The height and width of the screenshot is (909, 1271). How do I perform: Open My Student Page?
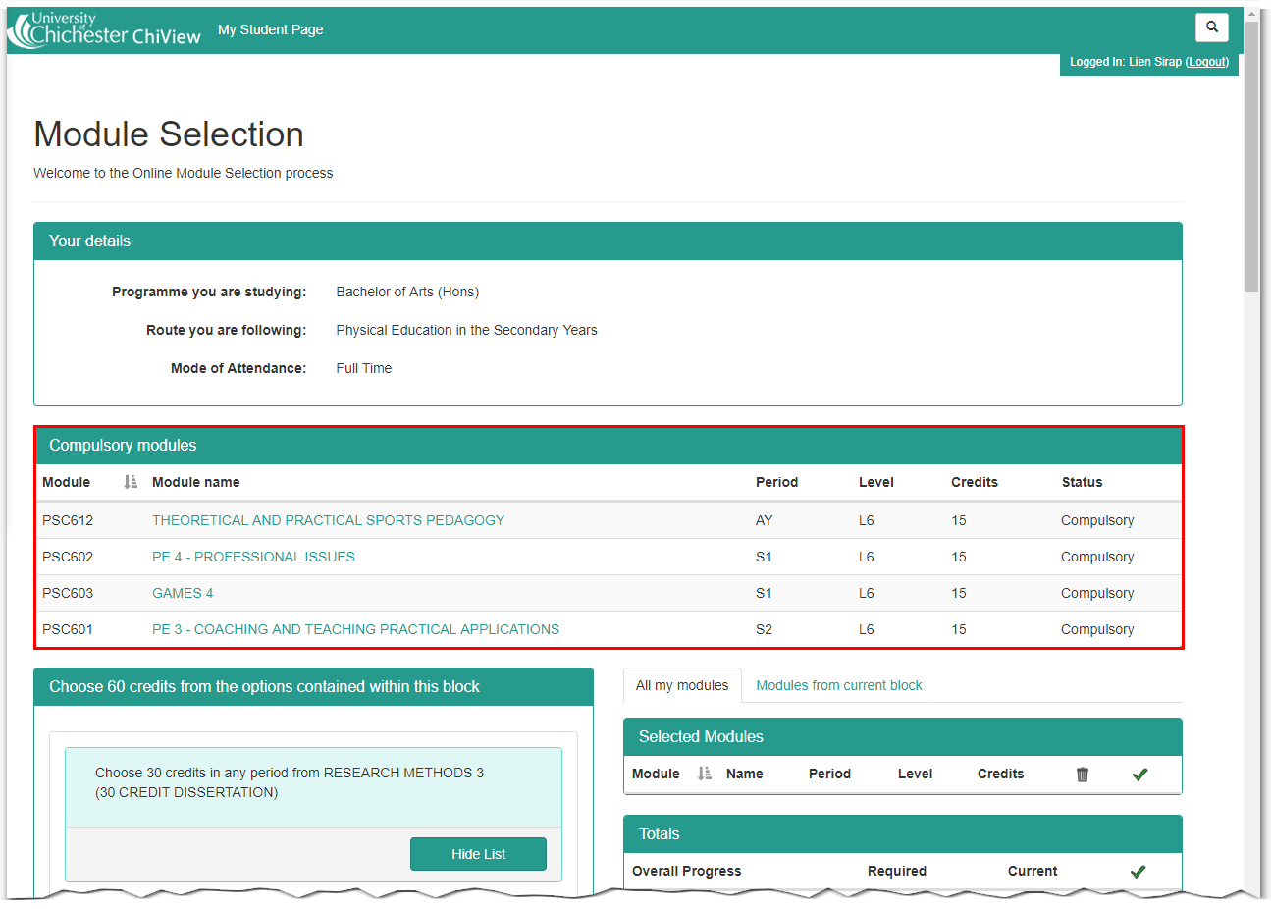click(270, 29)
